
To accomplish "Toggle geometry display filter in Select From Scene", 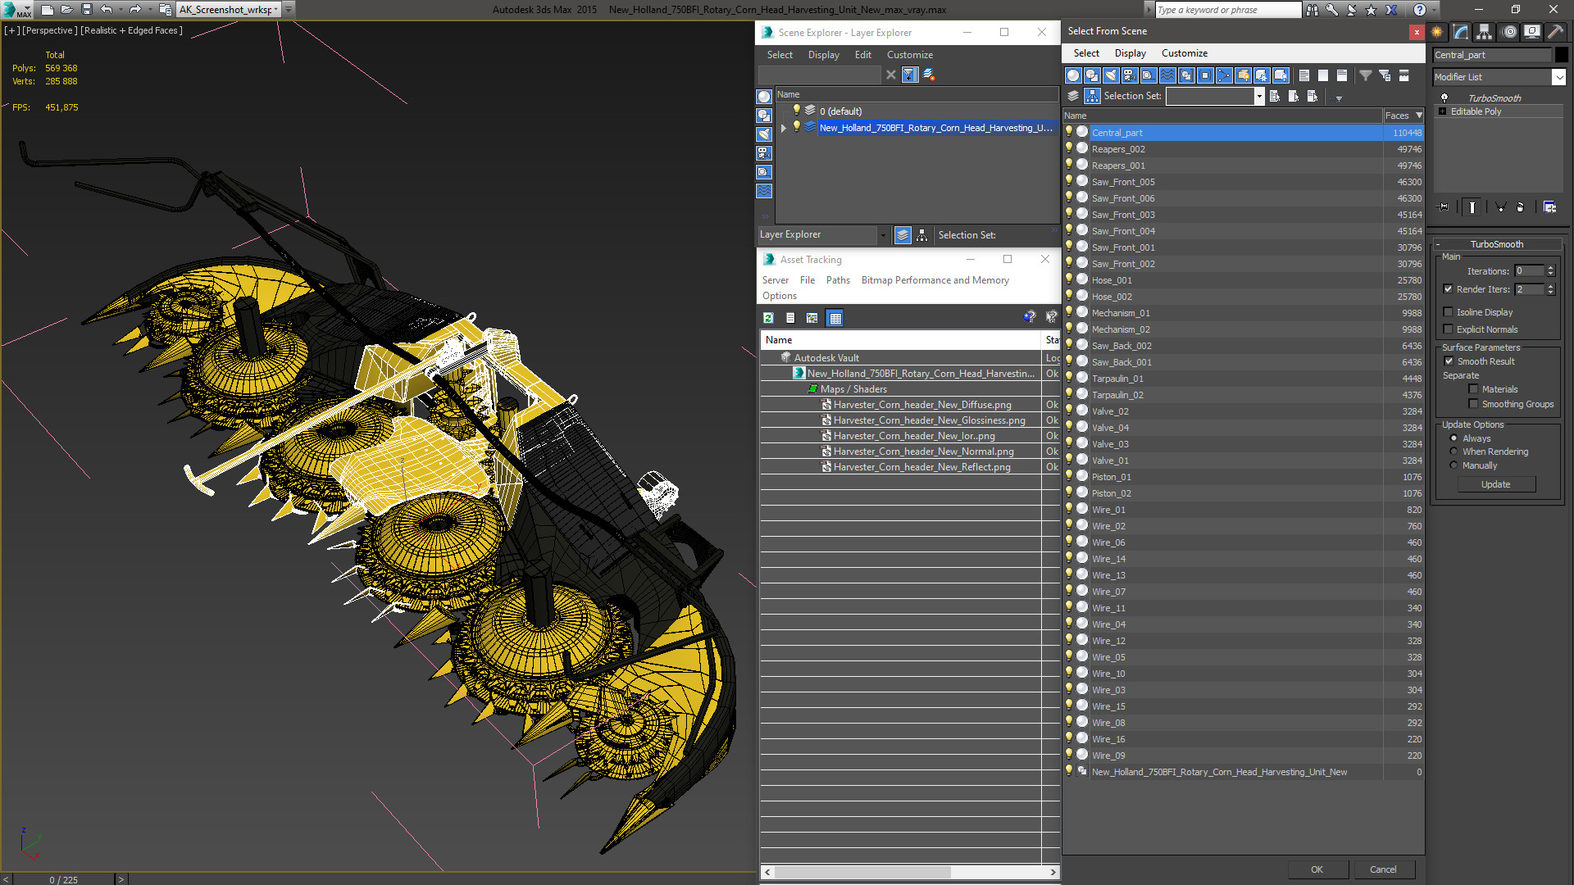I will click(1073, 75).
